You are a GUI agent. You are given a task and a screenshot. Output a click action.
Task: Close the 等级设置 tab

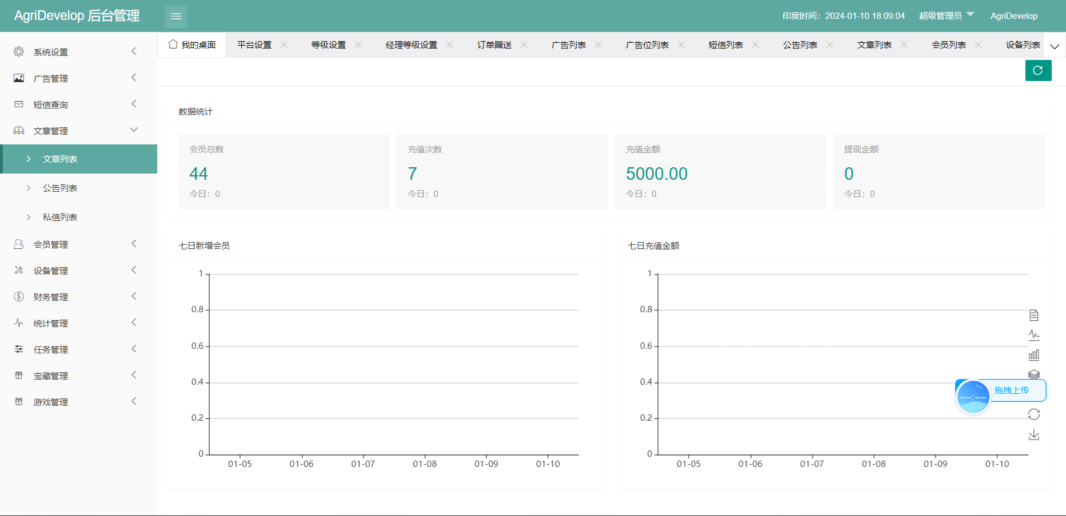358,45
